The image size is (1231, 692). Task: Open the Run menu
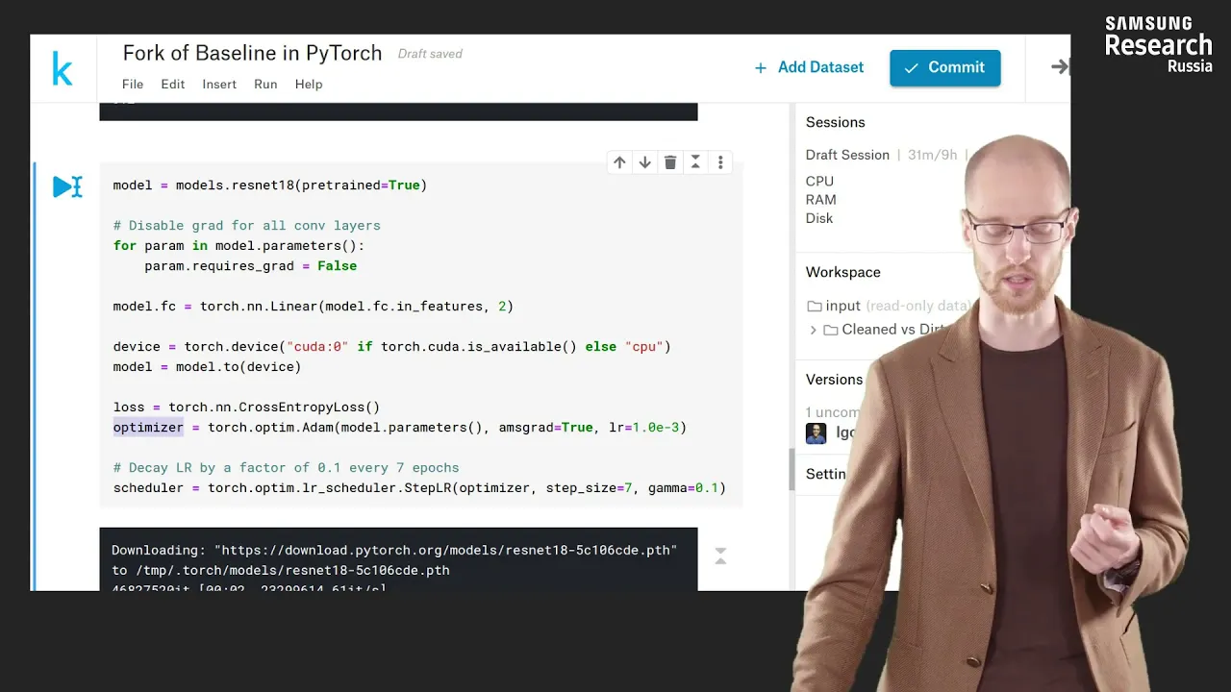(265, 84)
